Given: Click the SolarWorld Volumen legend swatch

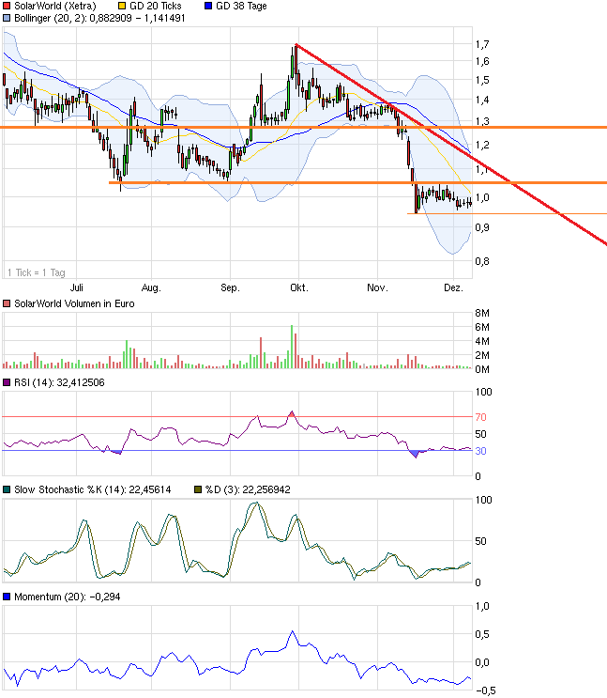Looking at the screenshot, I should (7, 303).
